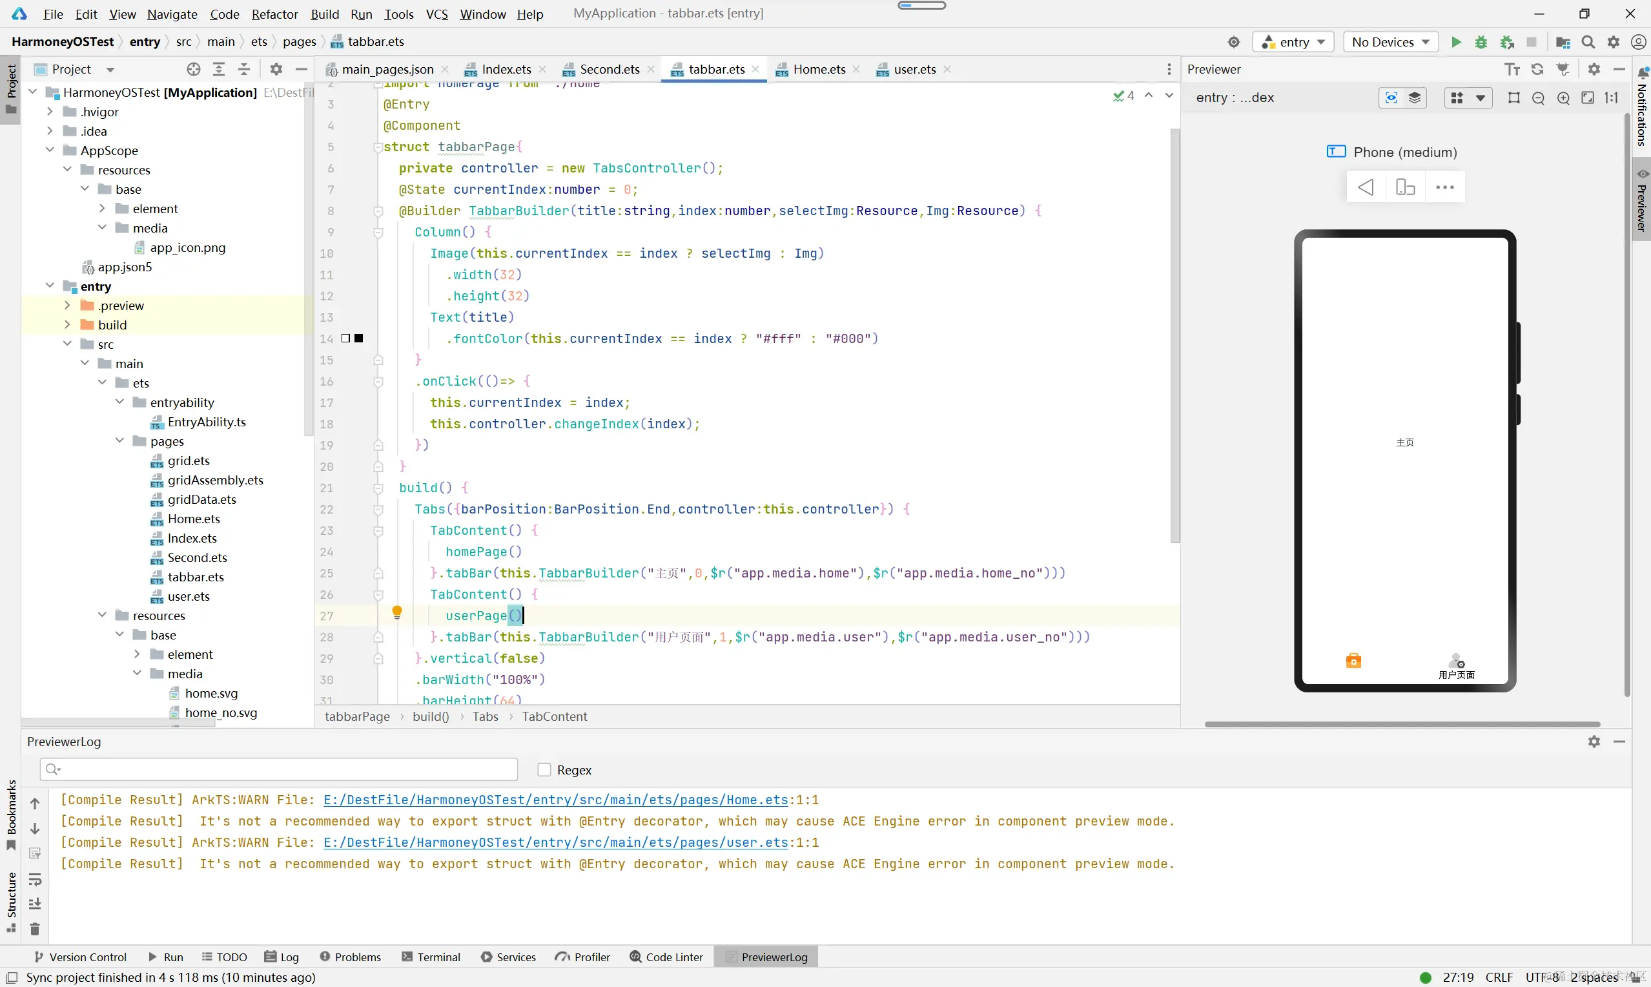The image size is (1651, 987).
Task: Open the Home.ets link in log
Action: pyautogui.click(x=556, y=800)
